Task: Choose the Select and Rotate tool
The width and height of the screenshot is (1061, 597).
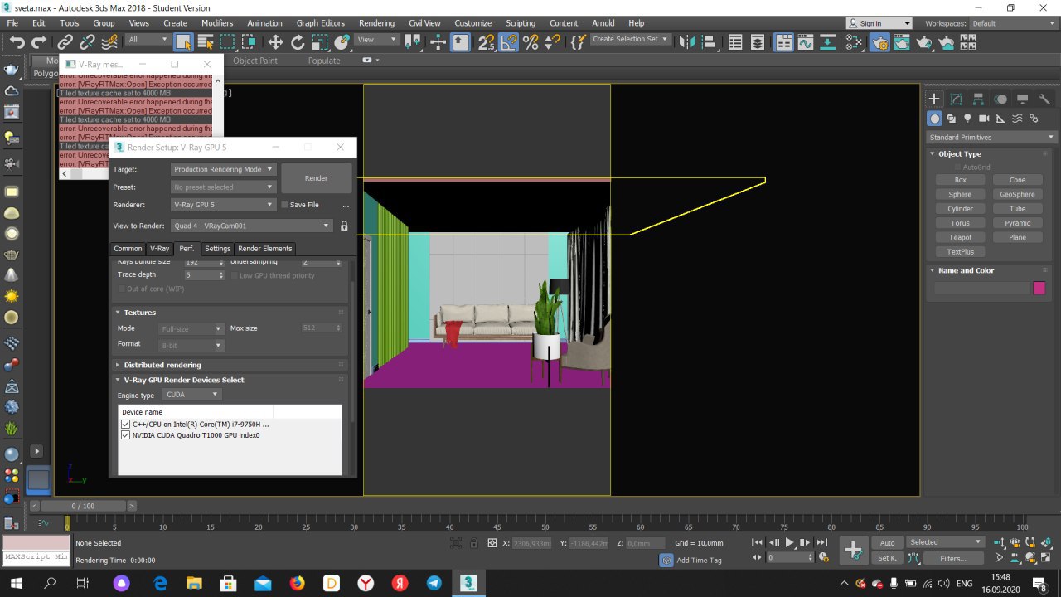Action: pyautogui.click(x=298, y=41)
